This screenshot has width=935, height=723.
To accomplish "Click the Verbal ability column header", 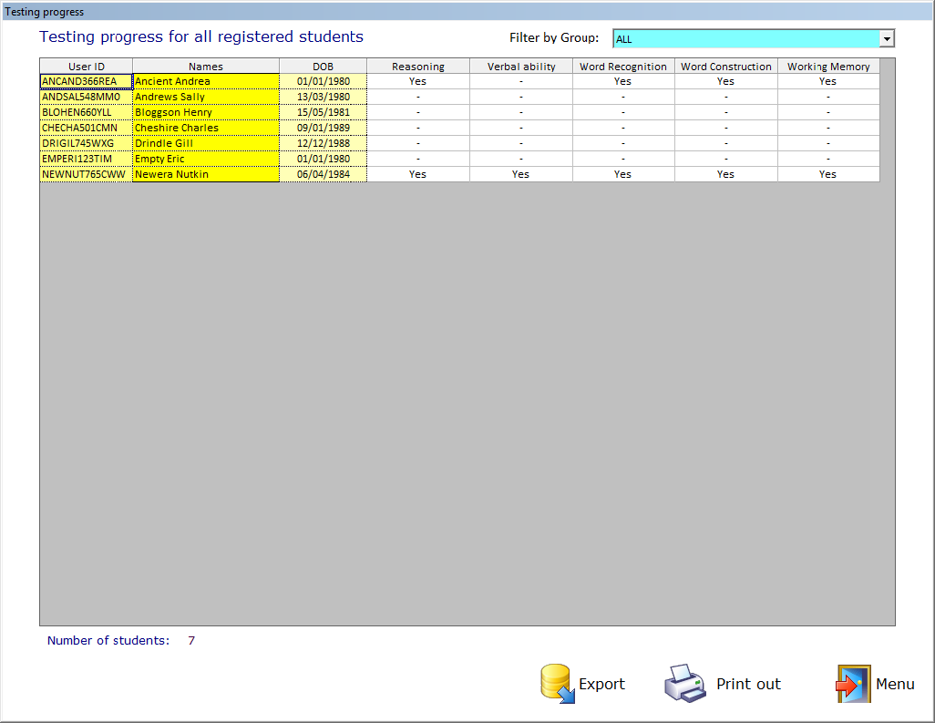I will pyautogui.click(x=521, y=67).
